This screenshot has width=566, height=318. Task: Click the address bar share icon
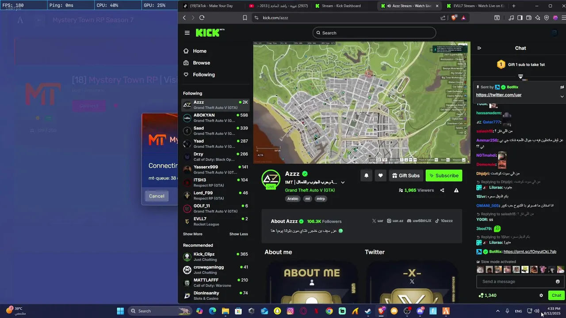(x=443, y=18)
